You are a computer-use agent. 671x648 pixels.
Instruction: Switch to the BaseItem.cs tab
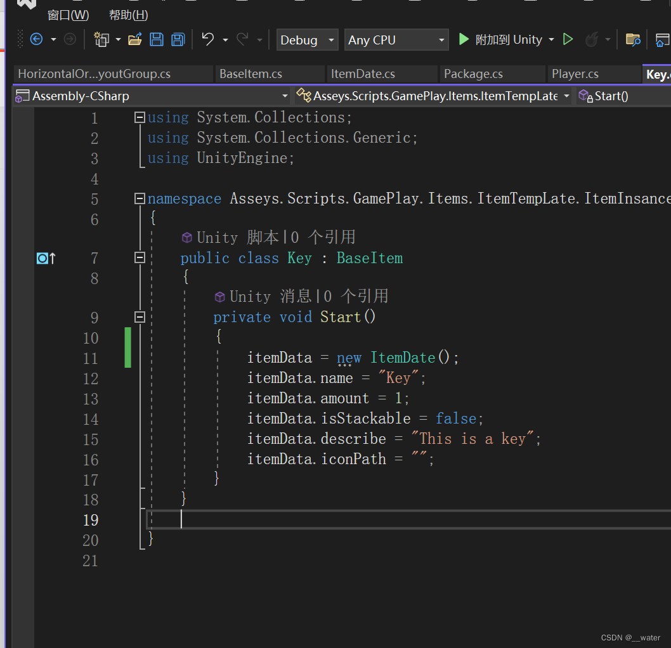tap(269, 74)
